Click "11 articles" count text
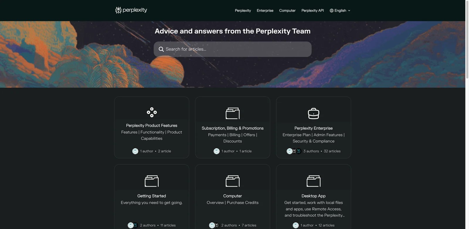The height and width of the screenshot is (229, 469). (x=168, y=225)
